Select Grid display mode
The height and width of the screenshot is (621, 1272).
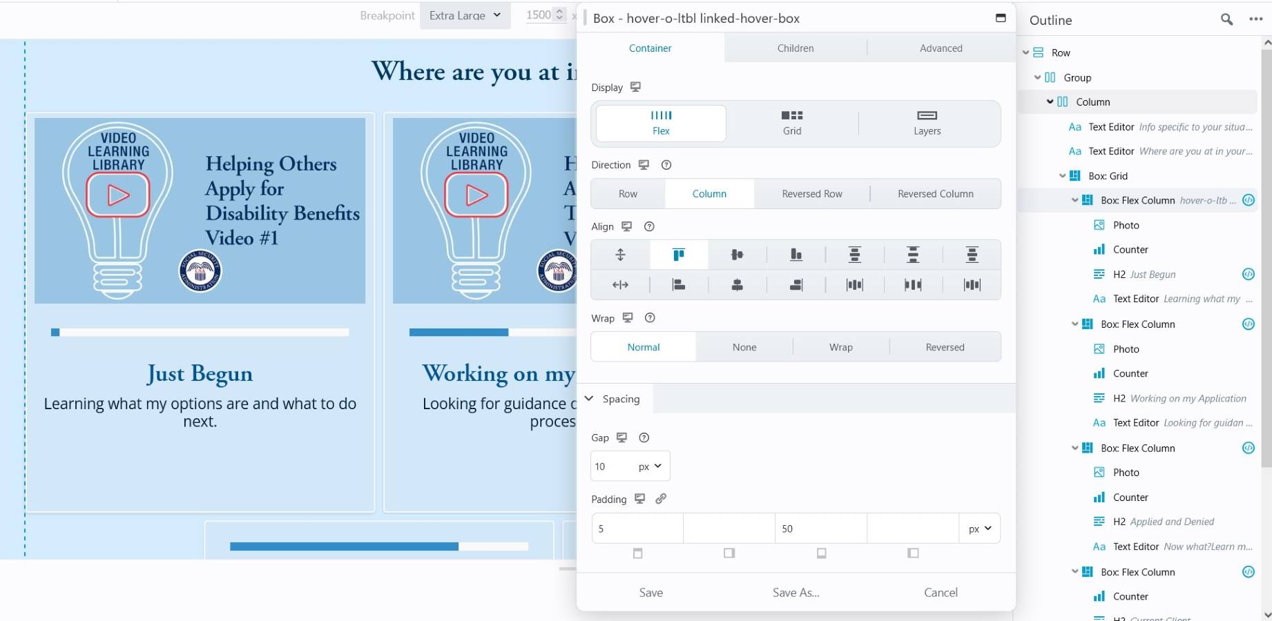click(791, 123)
